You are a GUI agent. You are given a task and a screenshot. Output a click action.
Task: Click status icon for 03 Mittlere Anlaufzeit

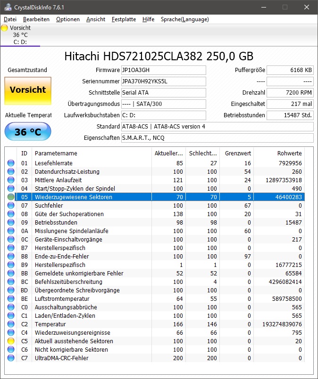11,180
